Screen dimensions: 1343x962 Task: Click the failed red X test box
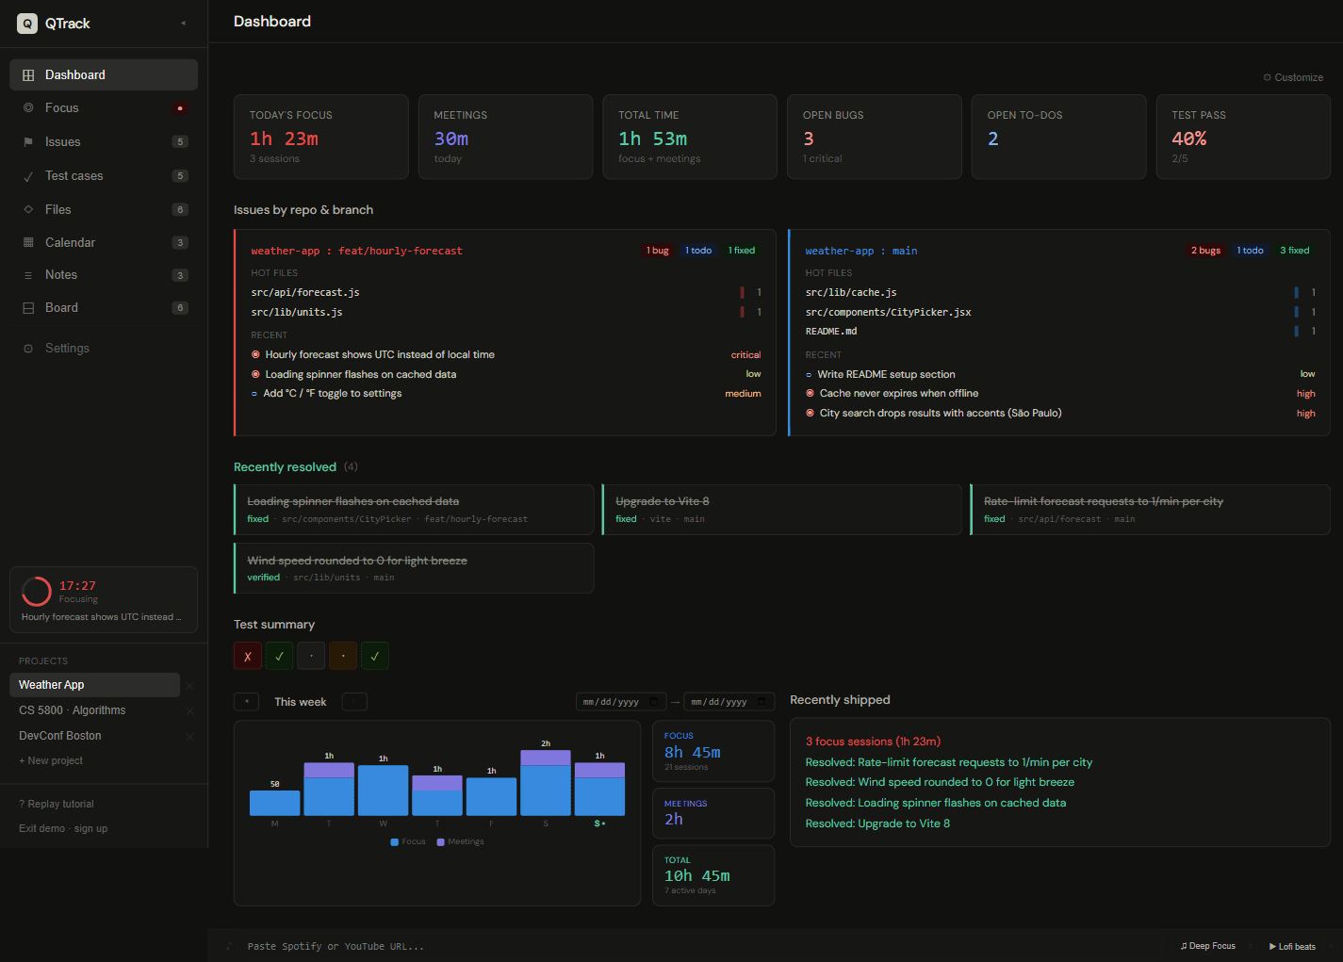point(248,656)
